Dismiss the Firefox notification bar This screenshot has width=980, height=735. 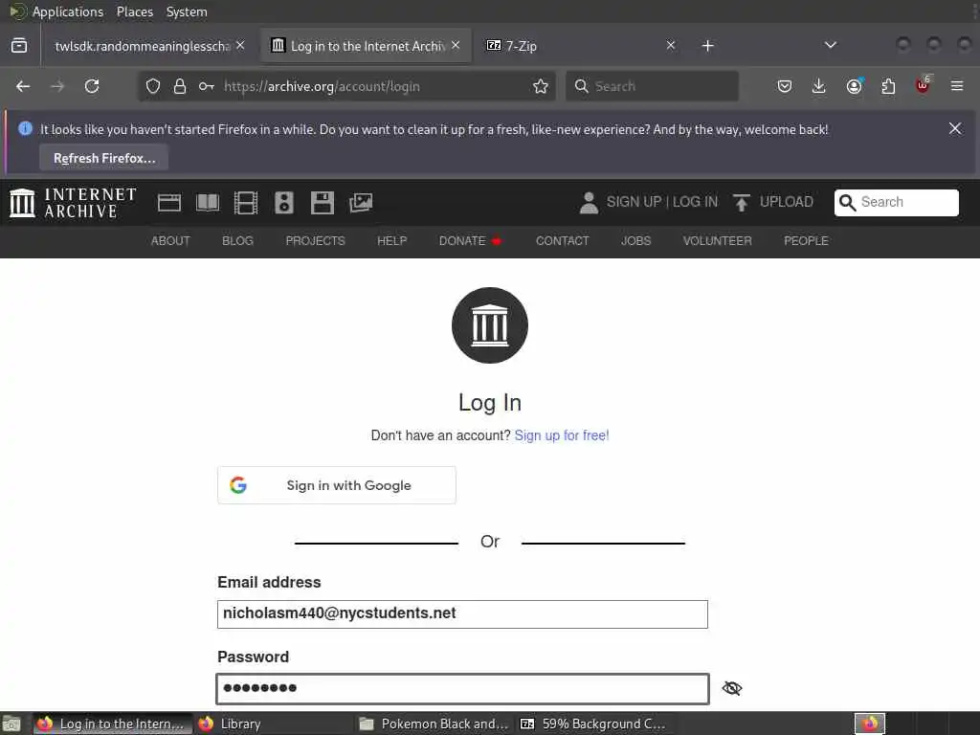point(955,128)
